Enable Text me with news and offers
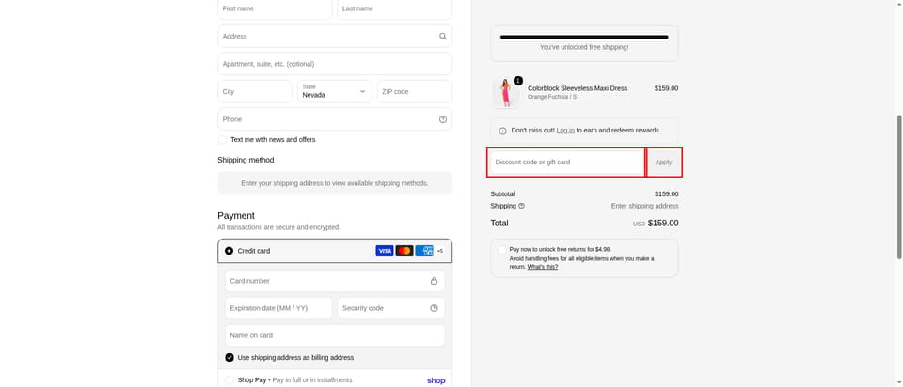 tap(222, 140)
